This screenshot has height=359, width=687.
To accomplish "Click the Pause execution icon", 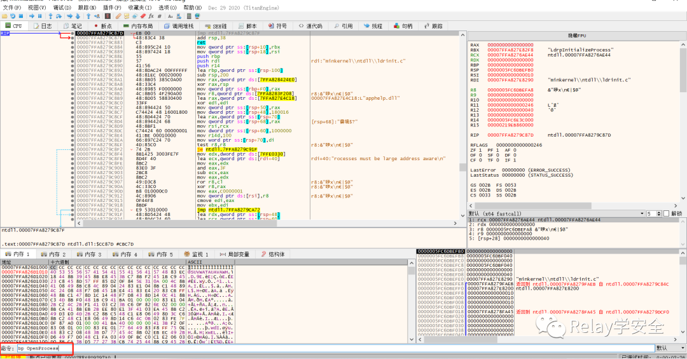I will click(40, 16).
